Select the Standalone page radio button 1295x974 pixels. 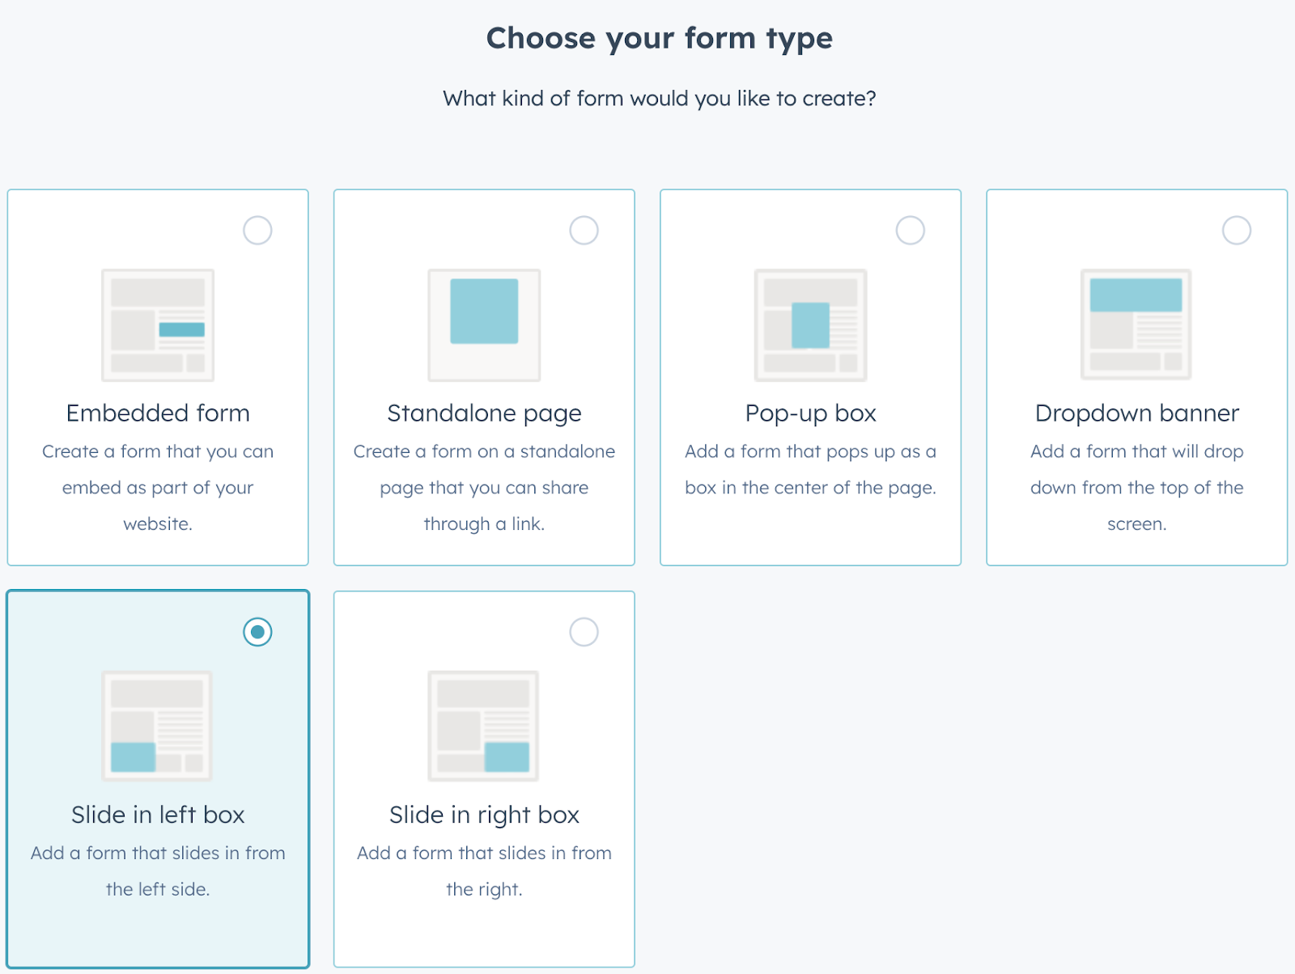point(584,231)
